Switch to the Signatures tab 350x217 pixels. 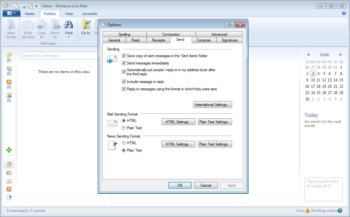[229, 40]
